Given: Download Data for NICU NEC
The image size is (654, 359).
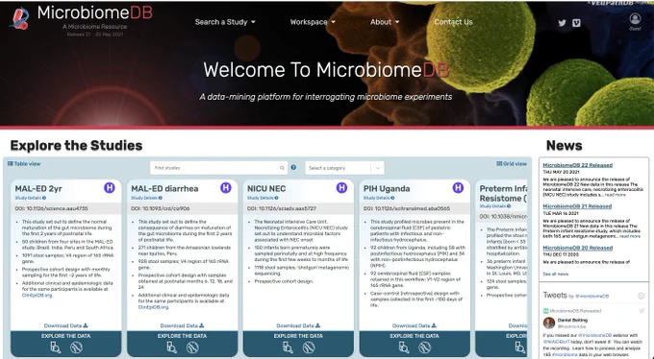Looking at the screenshot, I should (298, 325).
